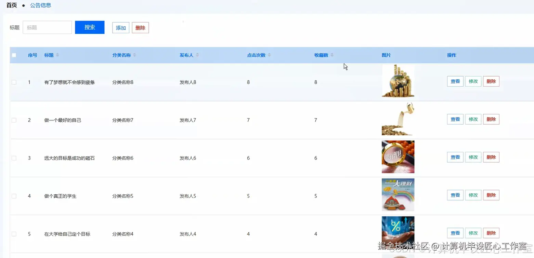This screenshot has height=258, width=534.
Task: Sort the table by the 标题 column
Action: [x=58, y=55]
